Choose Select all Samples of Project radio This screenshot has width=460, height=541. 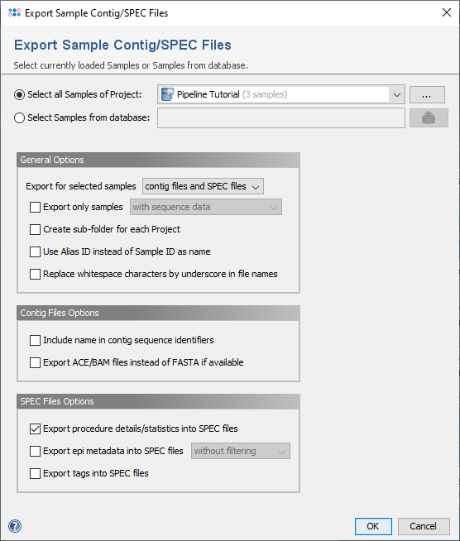(19, 94)
